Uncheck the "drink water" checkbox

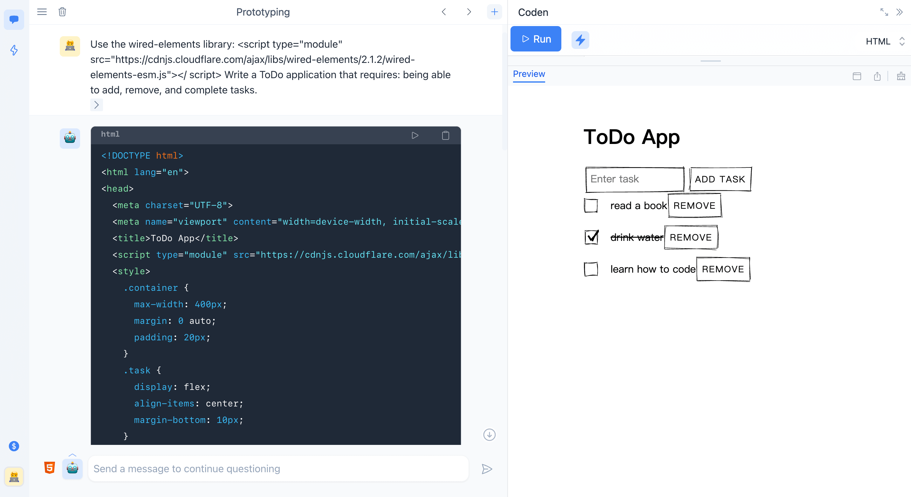(x=591, y=237)
